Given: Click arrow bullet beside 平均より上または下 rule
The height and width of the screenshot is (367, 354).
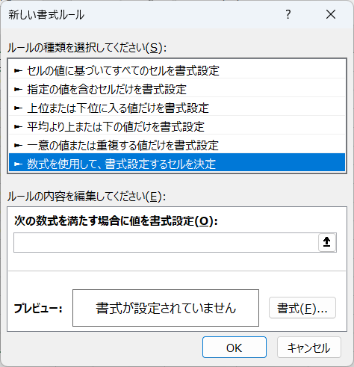Looking at the screenshot, I should tap(18, 126).
